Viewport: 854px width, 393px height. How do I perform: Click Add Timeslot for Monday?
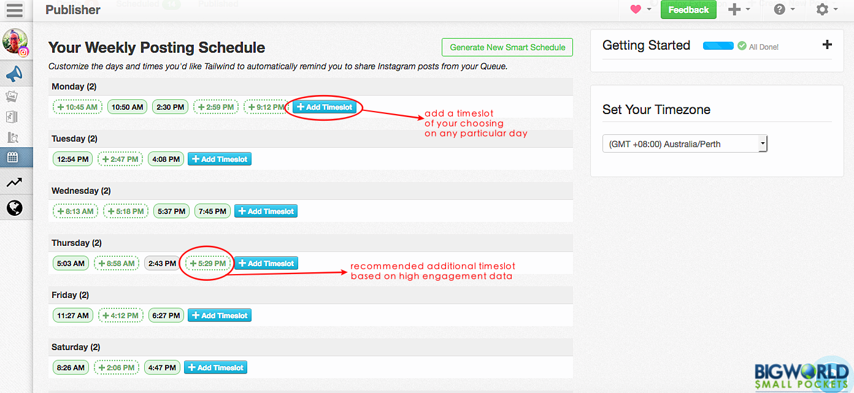tap(324, 107)
